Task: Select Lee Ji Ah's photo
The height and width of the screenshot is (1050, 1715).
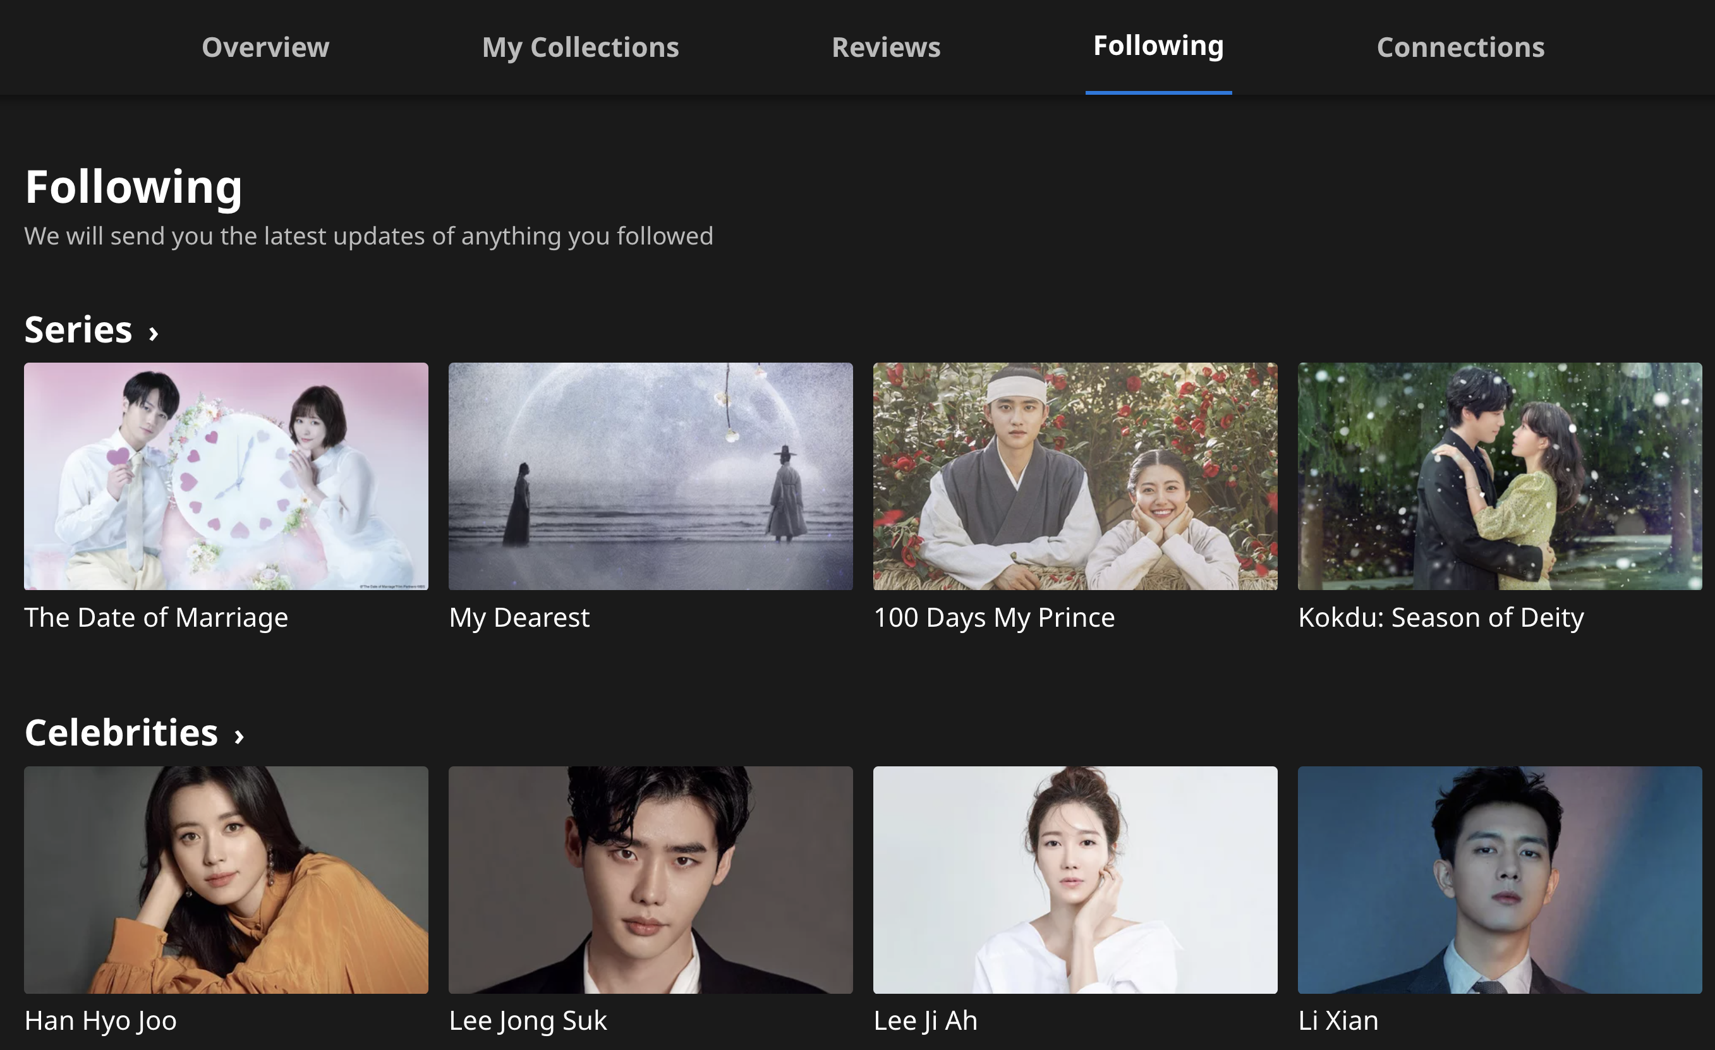Action: [1076, 879]
